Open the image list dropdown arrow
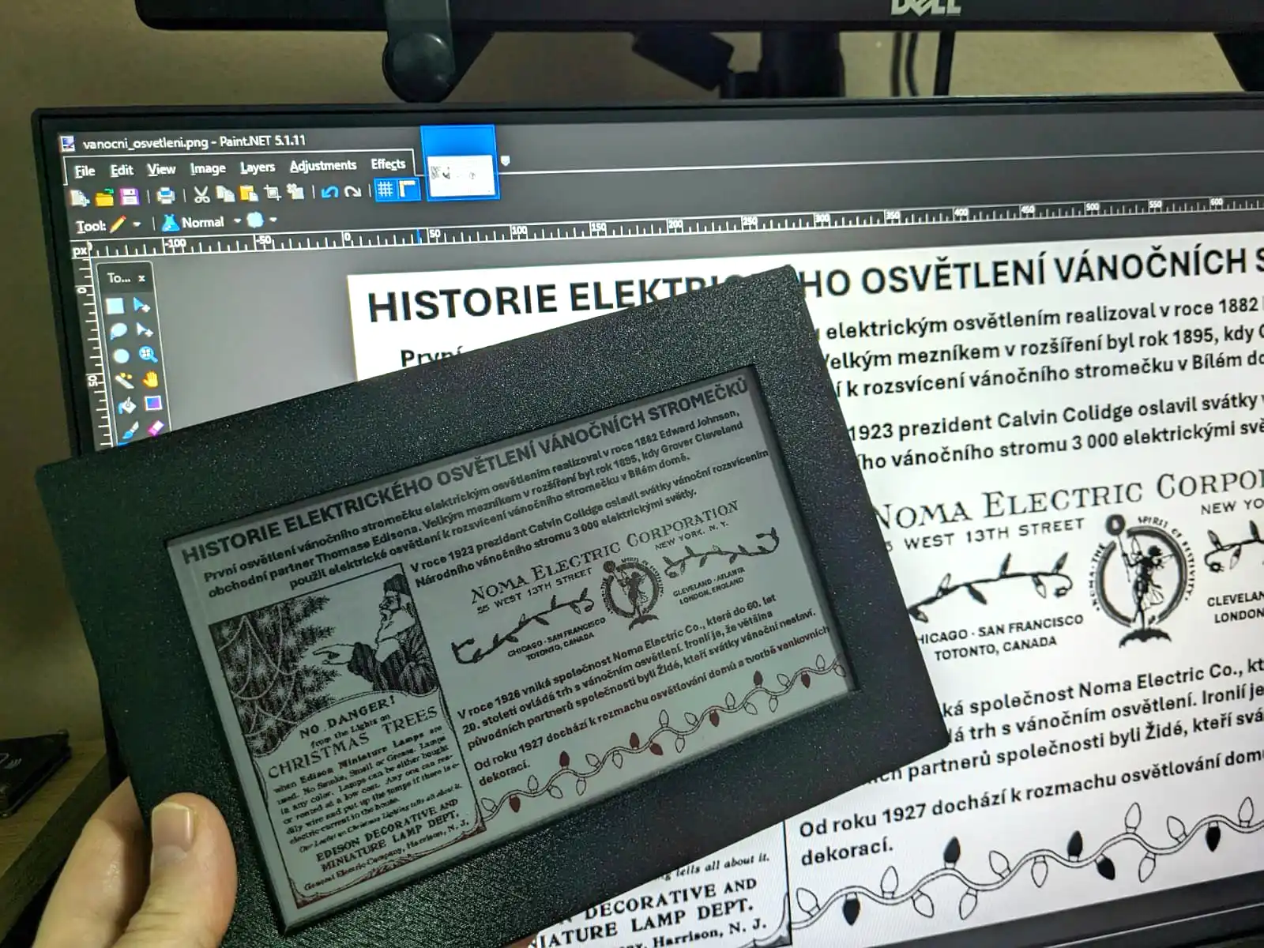The image size is (1264, 948). [x=505, y=161]
